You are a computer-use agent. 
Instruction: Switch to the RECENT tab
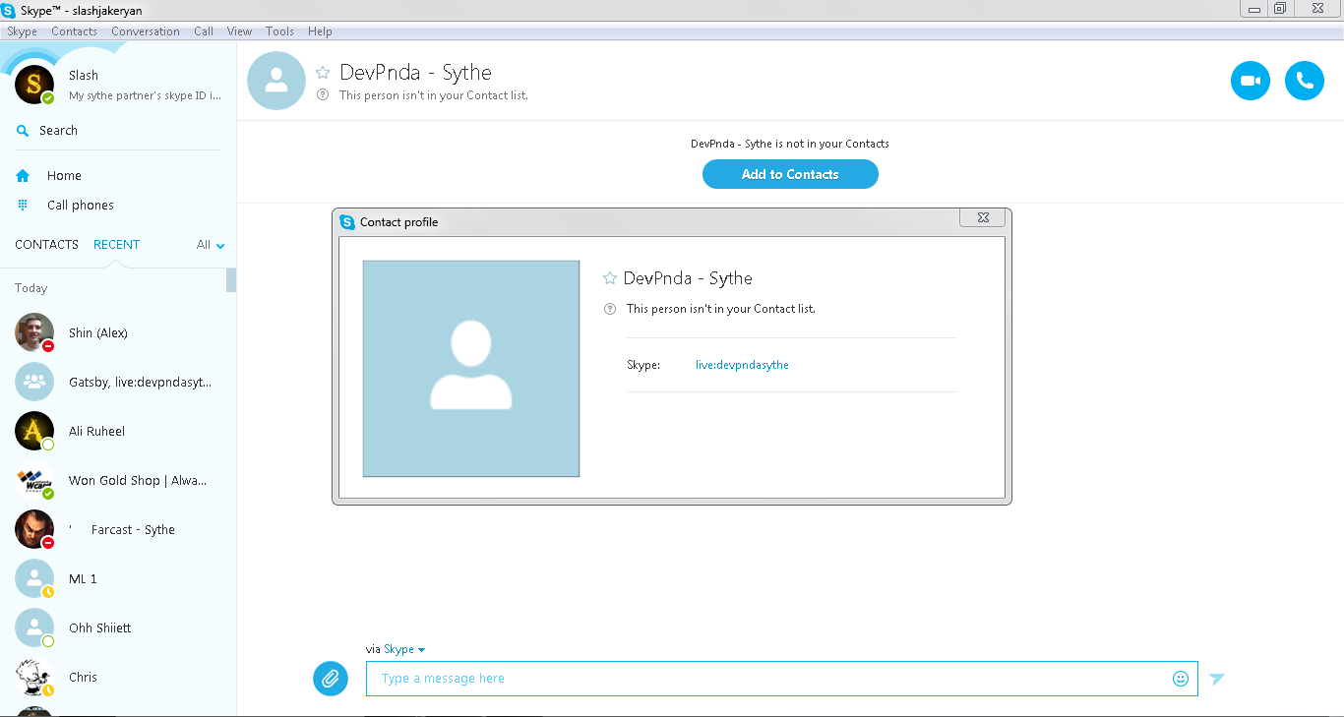pyautogui.click(x=116, y=245)
